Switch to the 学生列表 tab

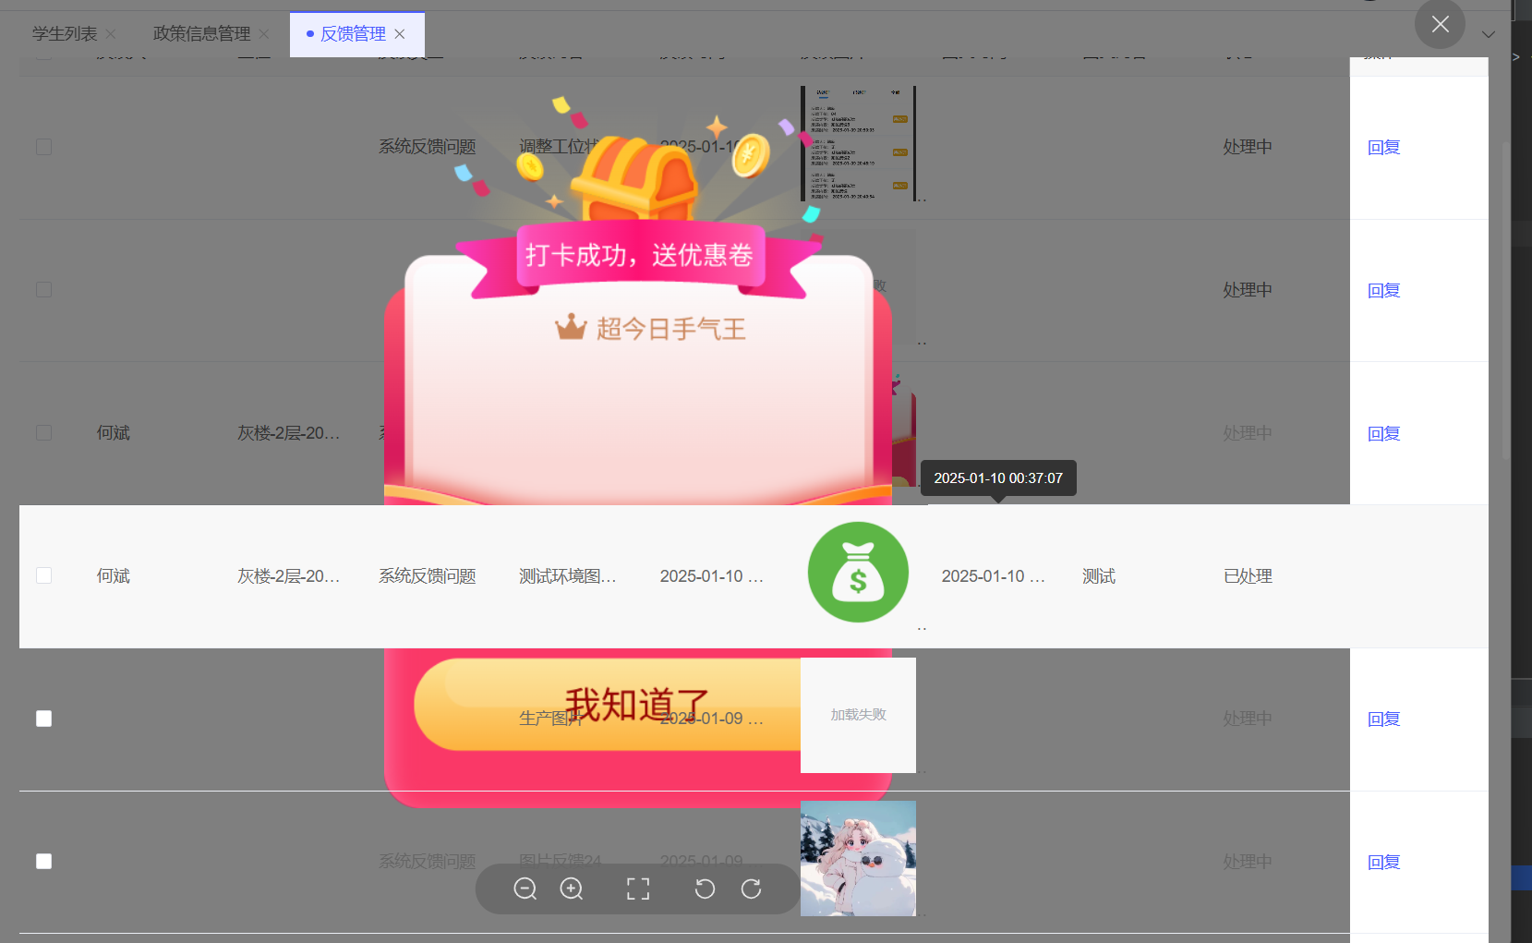pyautogui.click(x=65, y=34)
